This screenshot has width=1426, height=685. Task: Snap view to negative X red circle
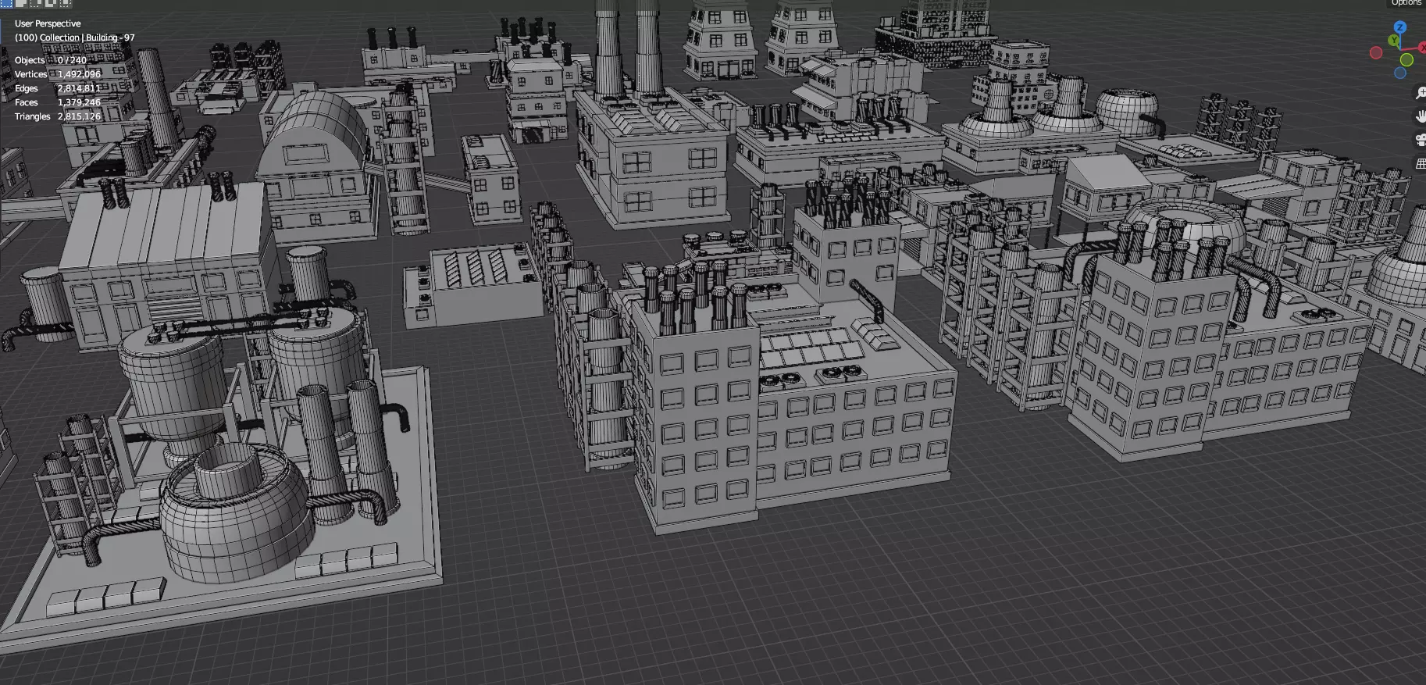coord(1376,52)
